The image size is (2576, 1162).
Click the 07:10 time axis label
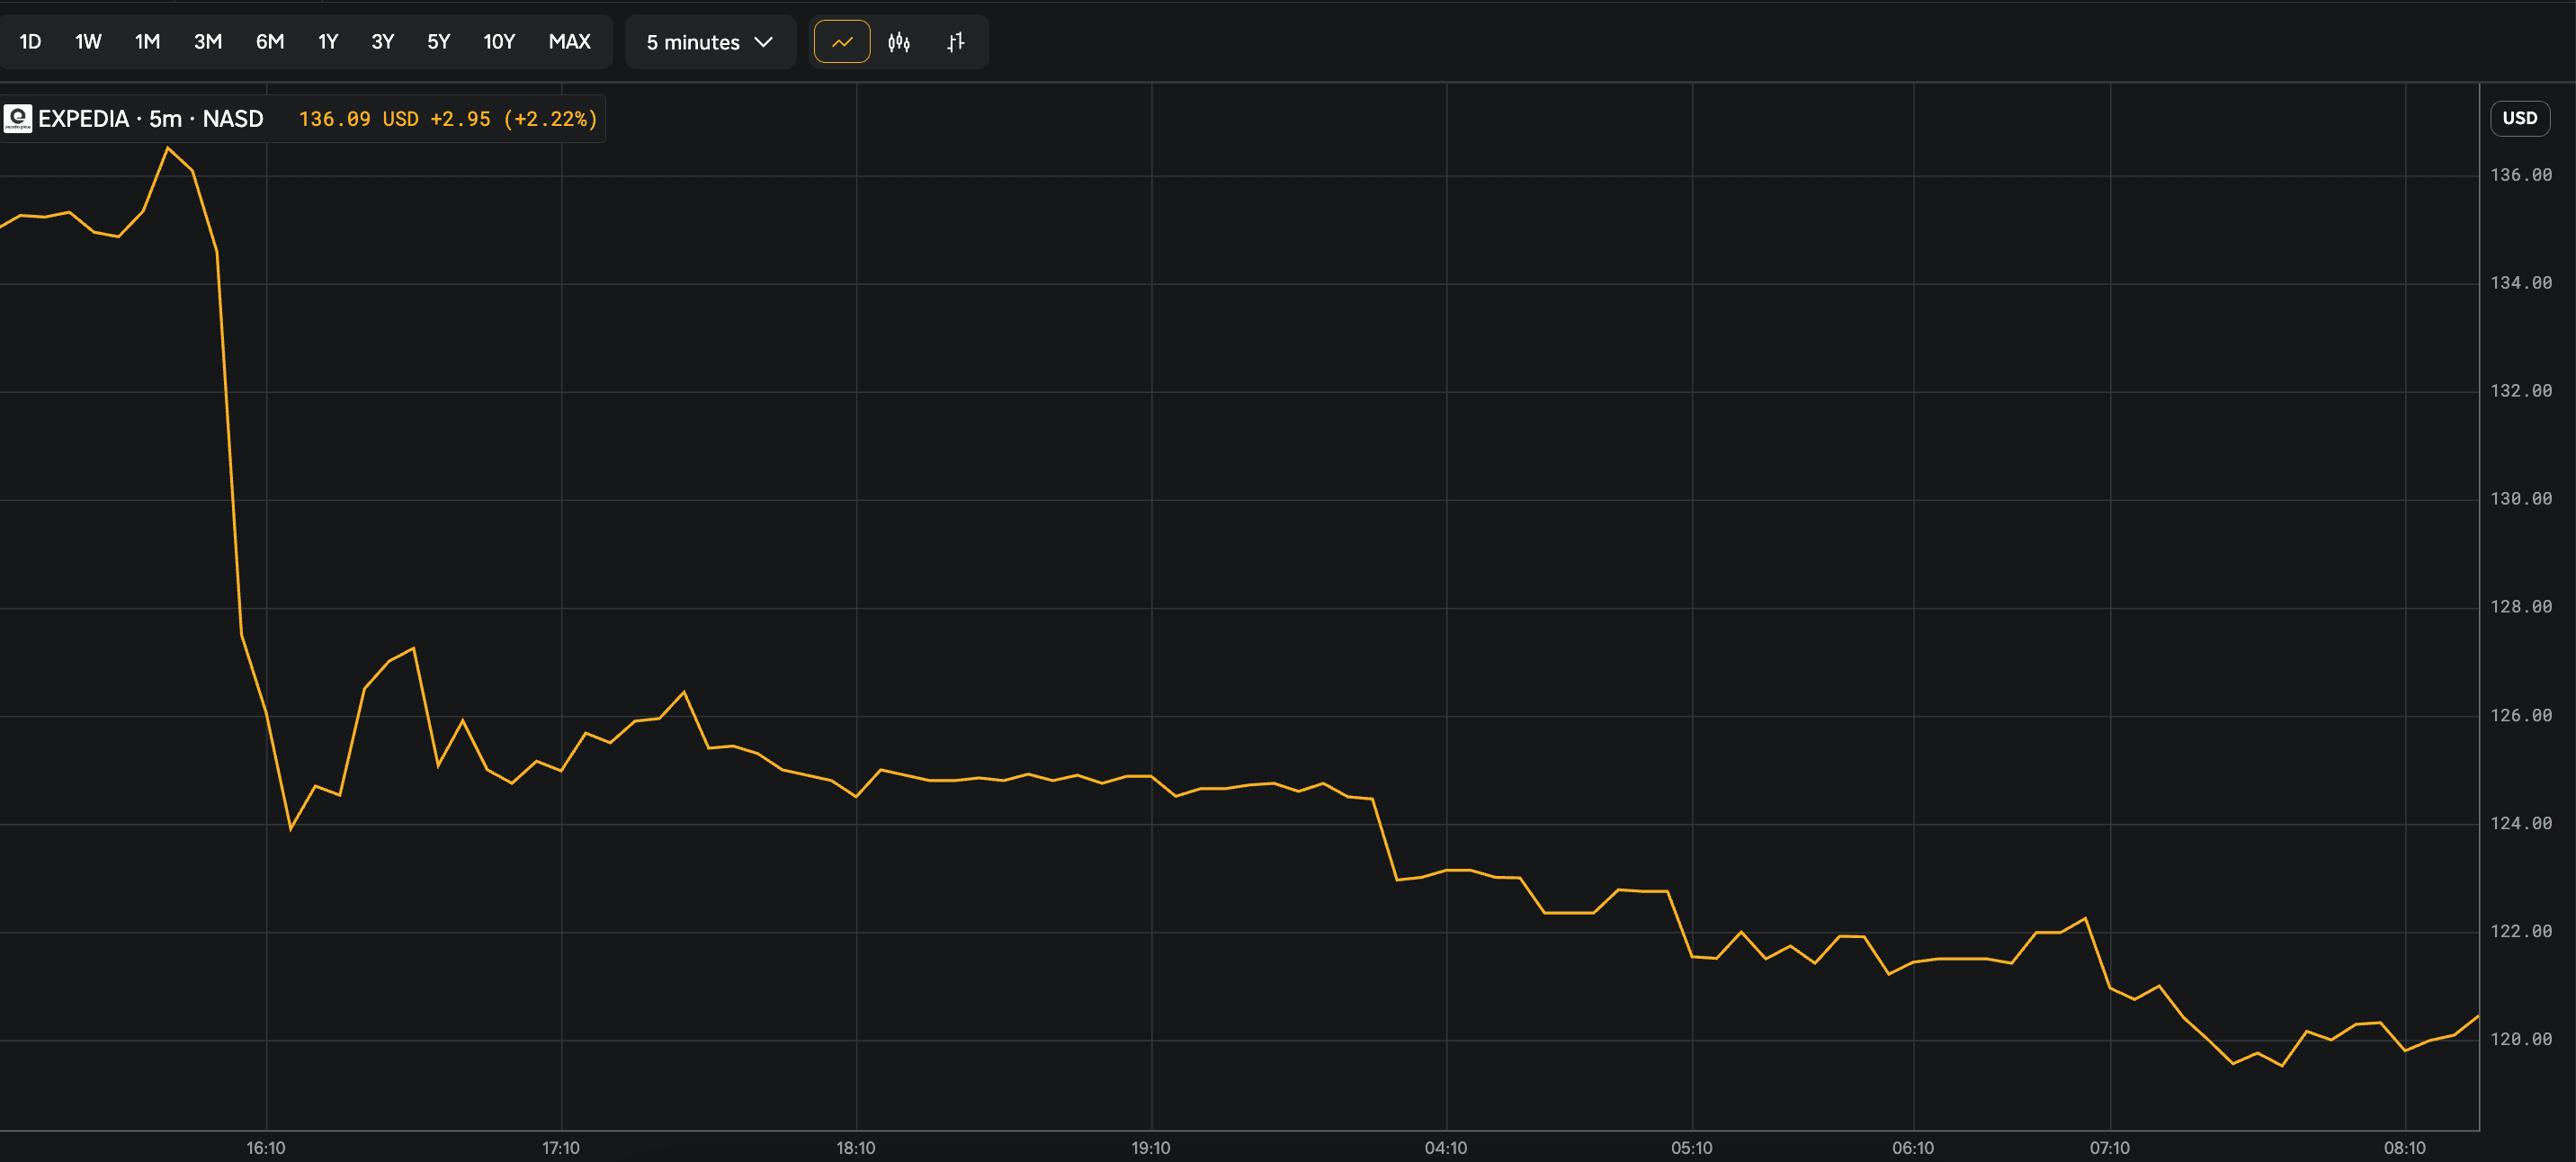pyautogui.click(x=2110, y=1148)
